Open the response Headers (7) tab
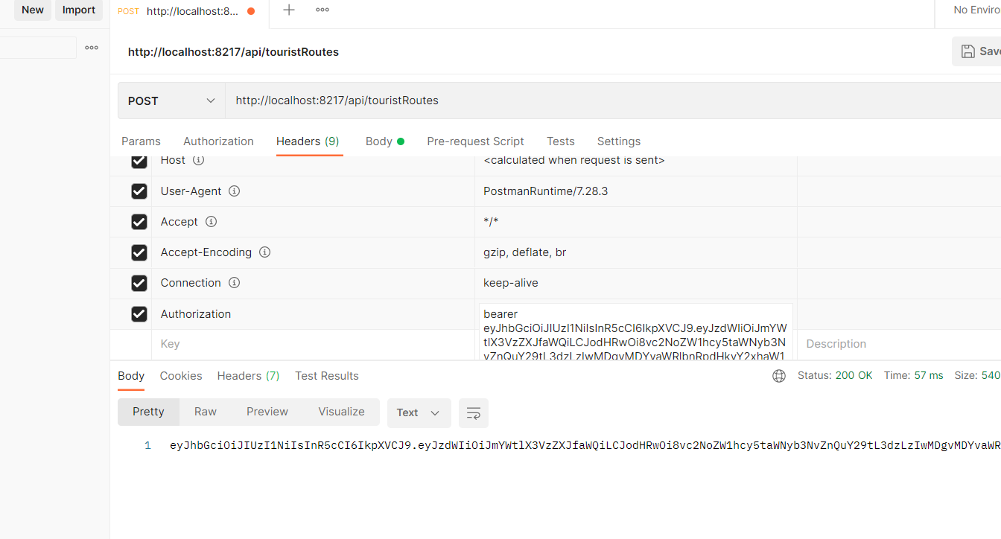This screenshot has height=539, width=1001. coord(248,376)
